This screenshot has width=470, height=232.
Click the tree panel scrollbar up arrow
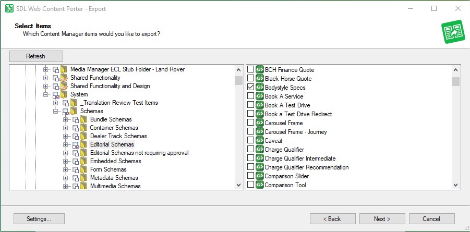[238, 70]
